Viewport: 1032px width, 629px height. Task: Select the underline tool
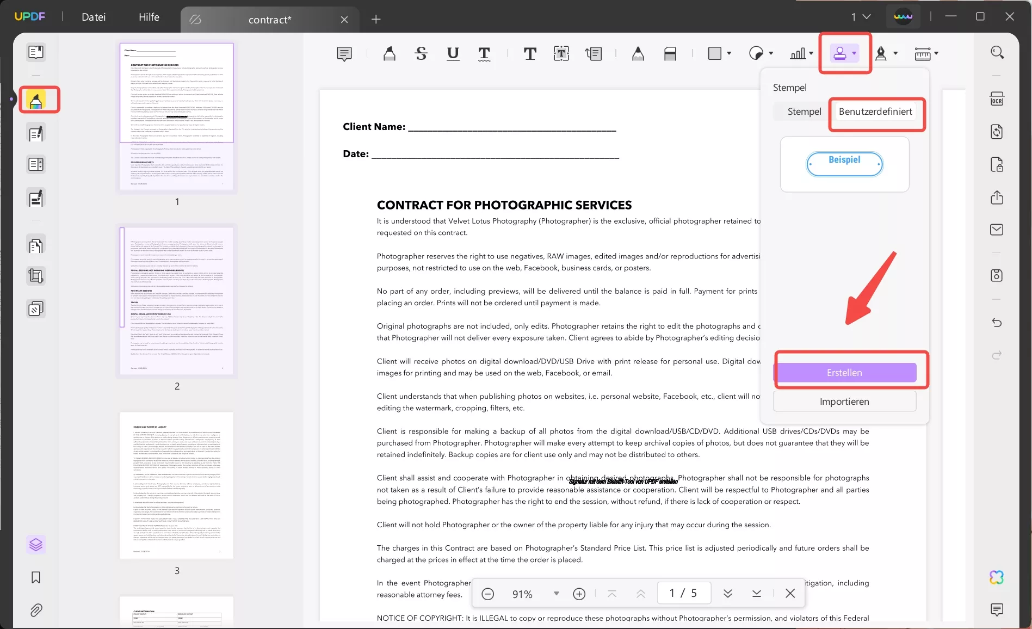453,53
